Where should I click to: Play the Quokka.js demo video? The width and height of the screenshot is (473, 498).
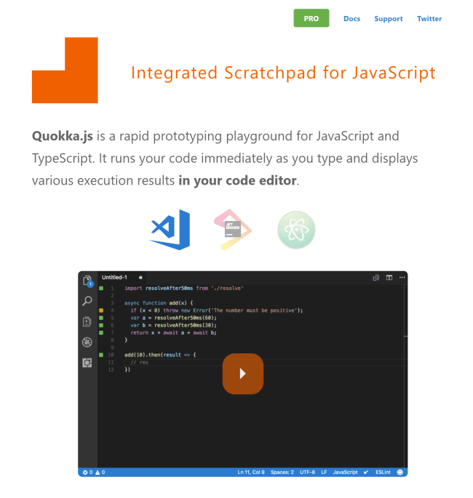[x=242, y=374]
